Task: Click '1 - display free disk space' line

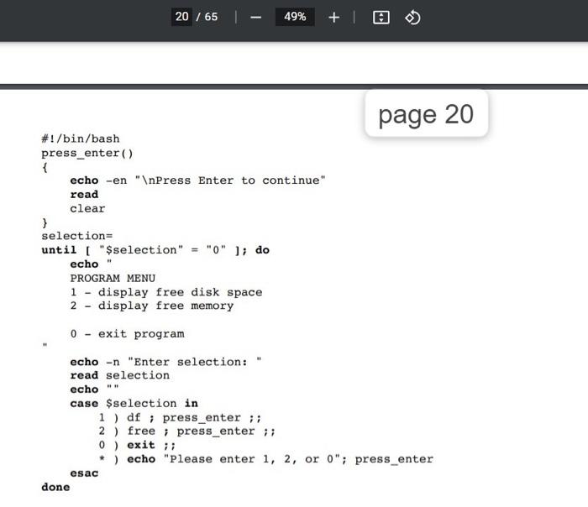Action: point(166,292)
